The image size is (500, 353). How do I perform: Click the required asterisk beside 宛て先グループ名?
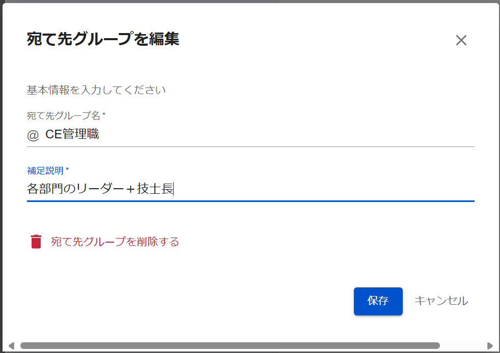[104, 115]
